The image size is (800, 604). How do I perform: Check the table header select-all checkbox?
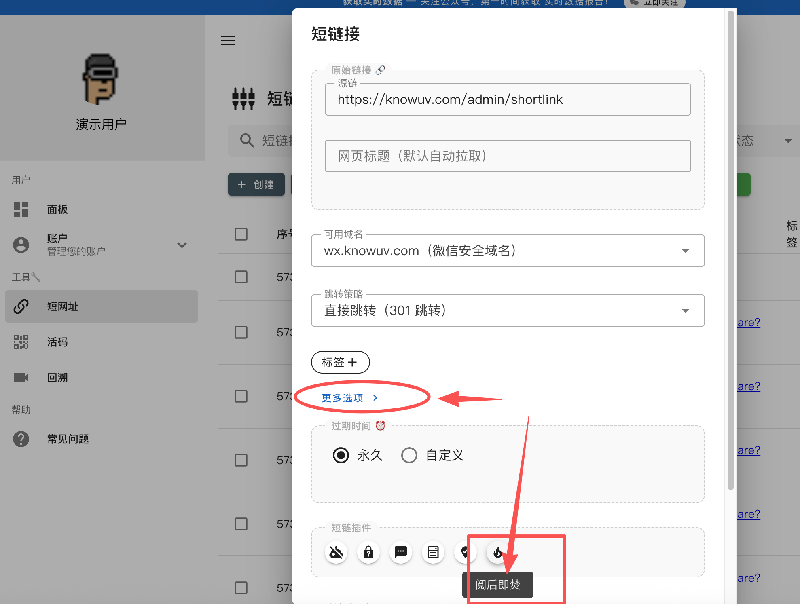(x=241, y=234)
